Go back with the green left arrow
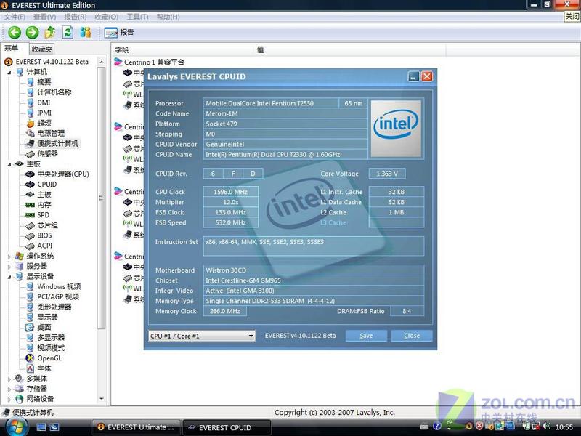 [15, 33]
